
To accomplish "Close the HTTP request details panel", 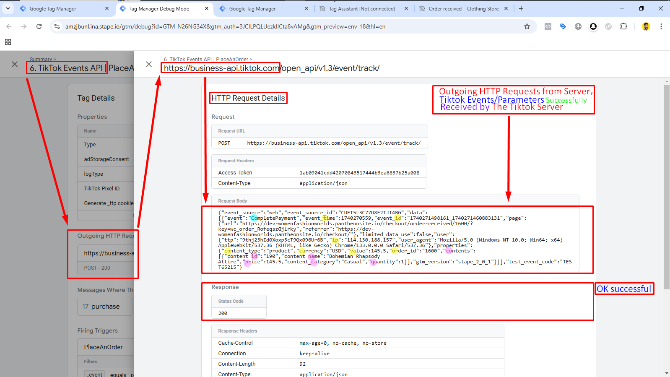I will point(149,64).
